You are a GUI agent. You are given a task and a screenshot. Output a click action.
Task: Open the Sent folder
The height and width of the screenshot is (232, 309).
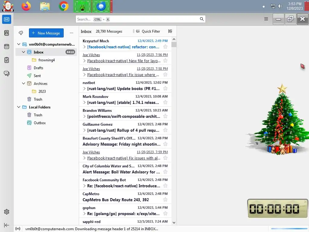click(46, 76)
